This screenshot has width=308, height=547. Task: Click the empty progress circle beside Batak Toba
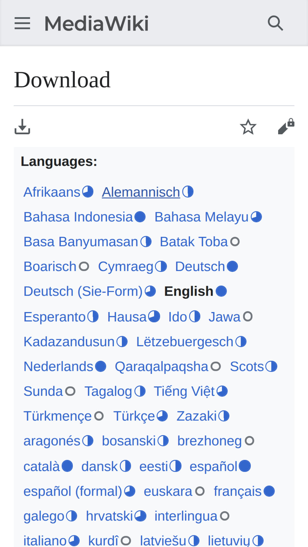[x=235, y=242]
